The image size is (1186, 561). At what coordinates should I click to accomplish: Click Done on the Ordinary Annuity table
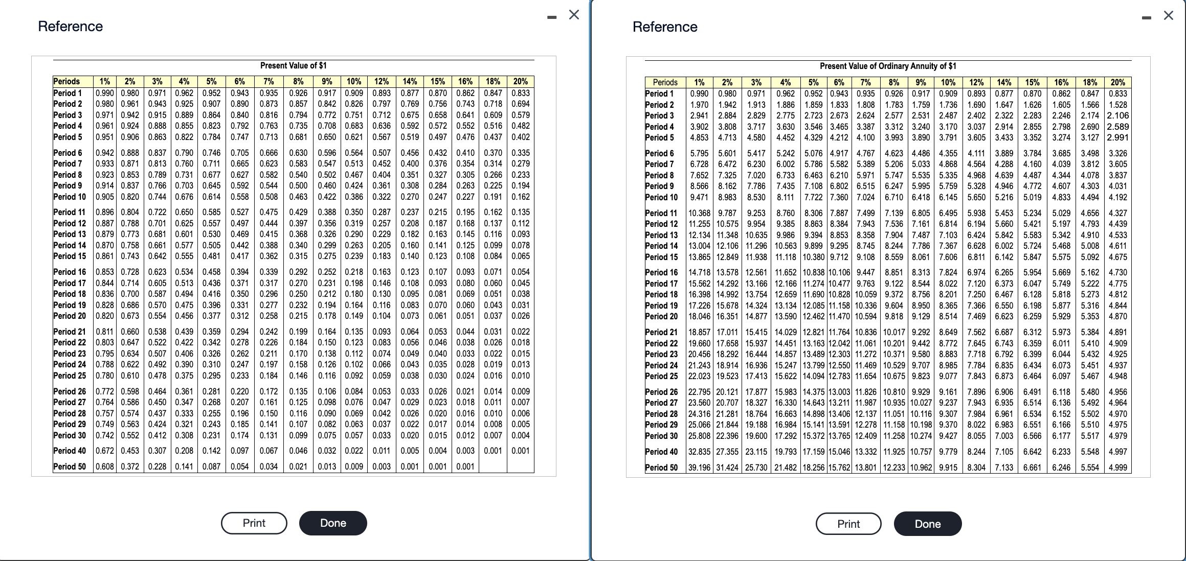(x=927, y=523)
